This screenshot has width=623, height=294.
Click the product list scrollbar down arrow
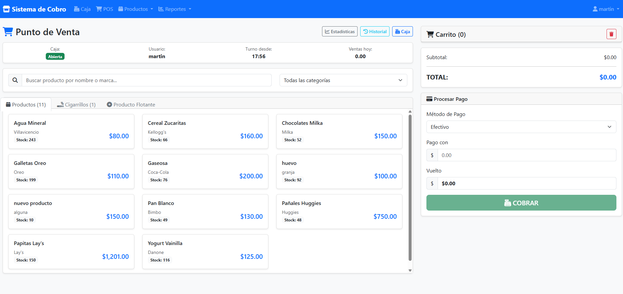coord(410,270)
